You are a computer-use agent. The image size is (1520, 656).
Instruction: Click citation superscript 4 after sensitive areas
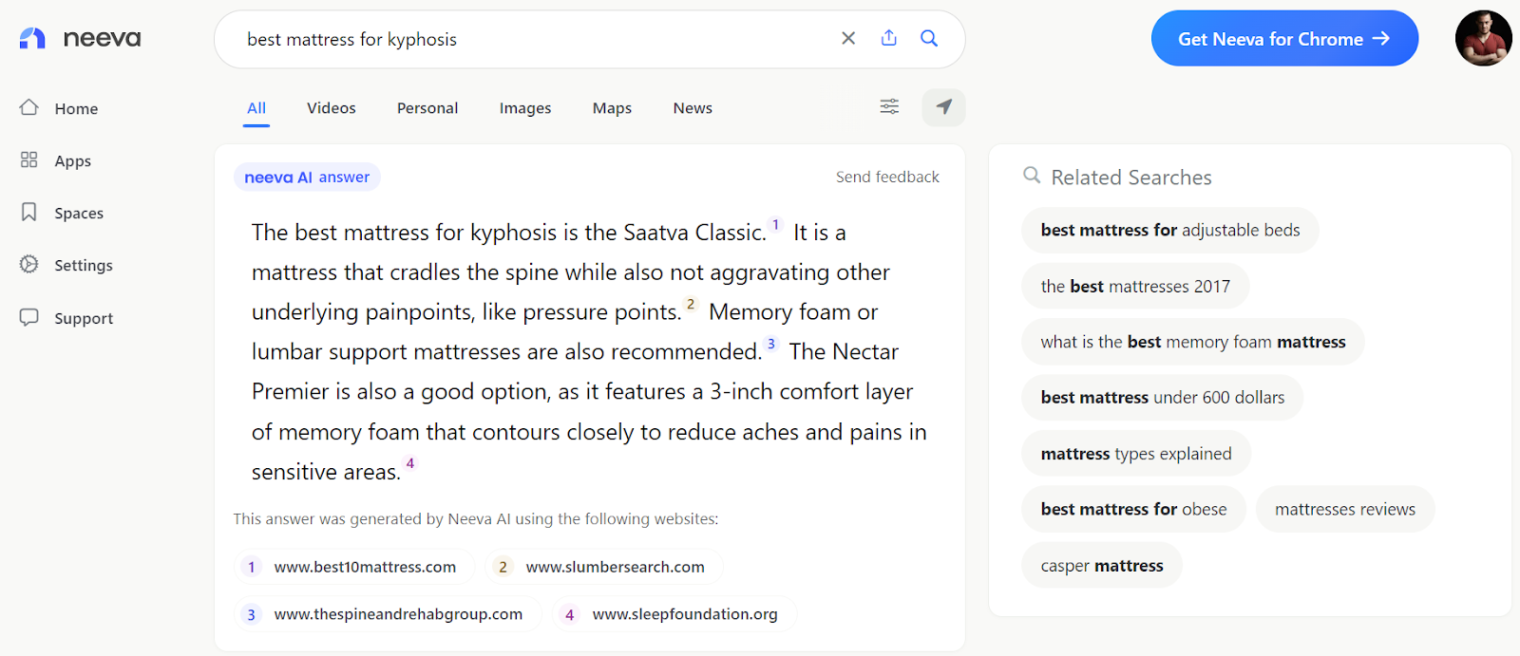(410, 463)
